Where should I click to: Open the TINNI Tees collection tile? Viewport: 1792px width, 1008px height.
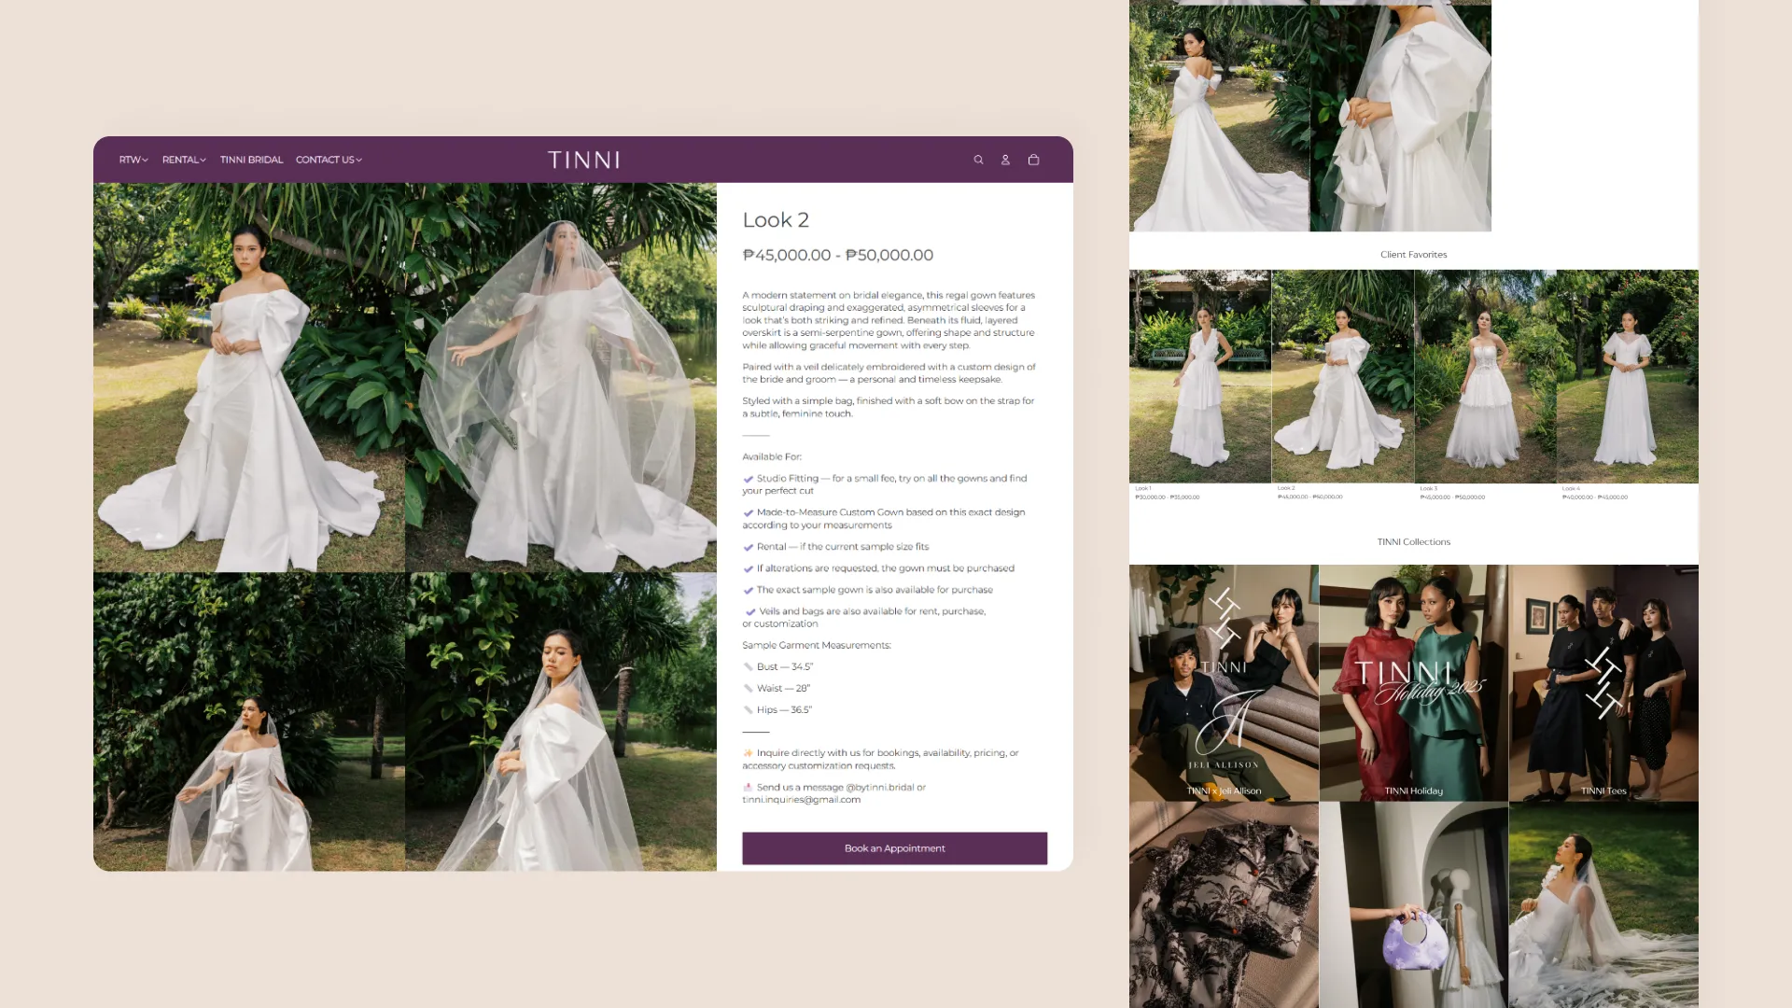click(1603, 682)
